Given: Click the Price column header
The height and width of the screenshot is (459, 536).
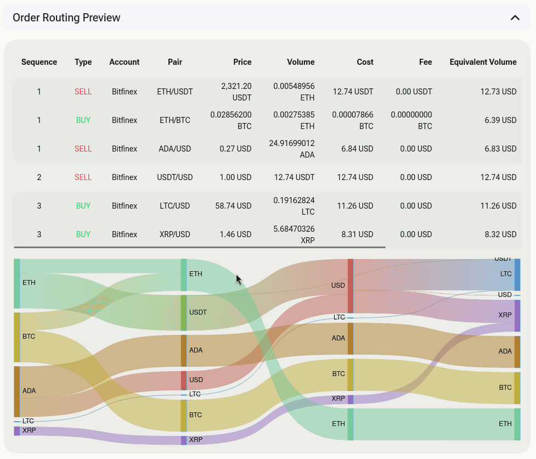Looking at the screenshot, I should (242, 62).
